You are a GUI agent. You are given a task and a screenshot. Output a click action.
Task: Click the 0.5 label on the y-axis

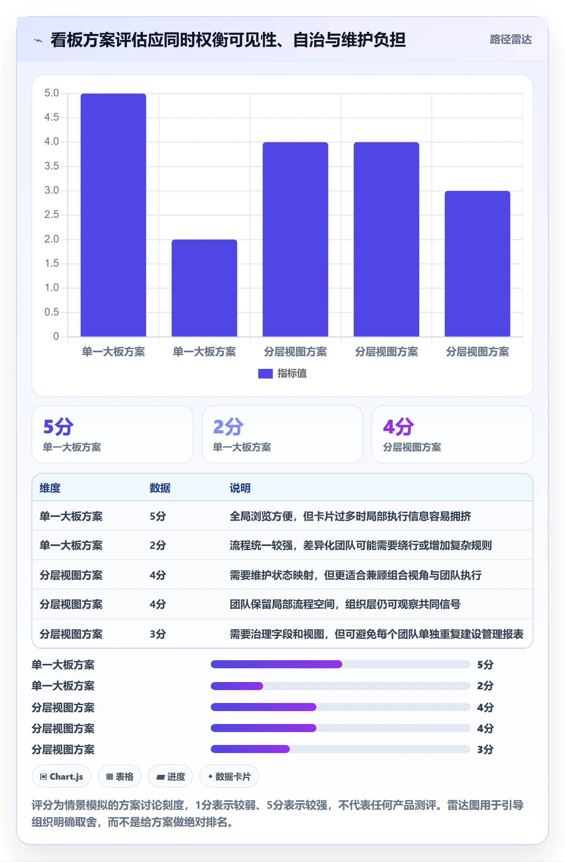[52, 312]
